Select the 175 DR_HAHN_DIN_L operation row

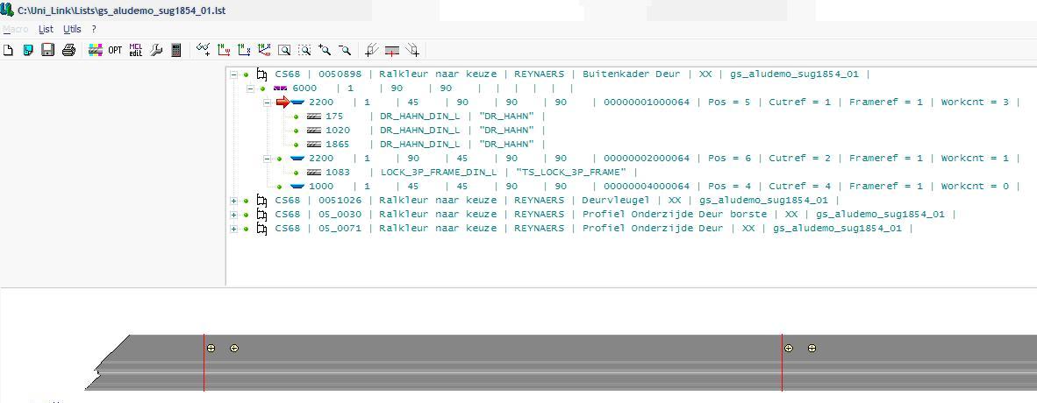tap(436, 117)
